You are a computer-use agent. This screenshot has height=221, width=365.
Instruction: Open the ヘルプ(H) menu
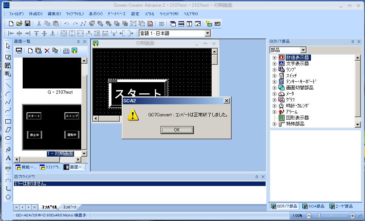[x=191, y=14]
